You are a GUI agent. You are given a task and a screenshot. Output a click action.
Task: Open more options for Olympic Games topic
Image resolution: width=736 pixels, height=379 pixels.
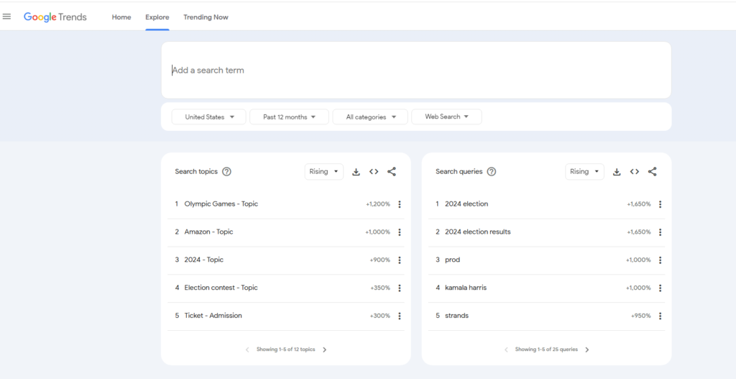pyautogui.click(x=400, y=204)
